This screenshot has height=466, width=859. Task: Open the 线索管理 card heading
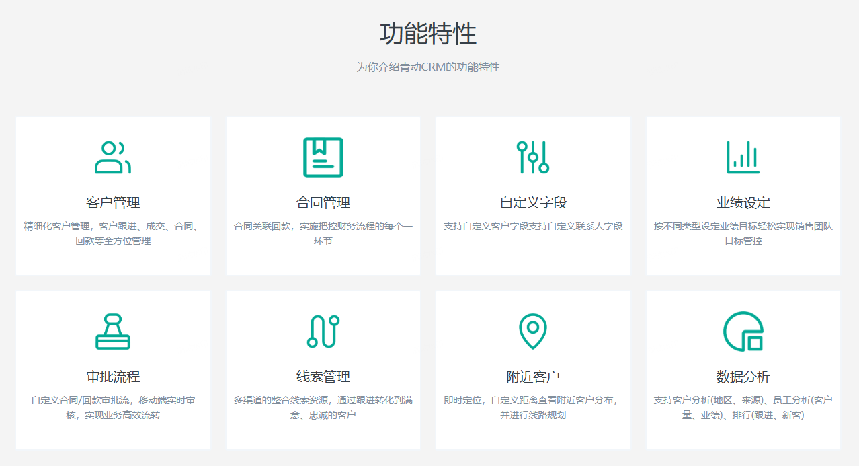(323, 377)
